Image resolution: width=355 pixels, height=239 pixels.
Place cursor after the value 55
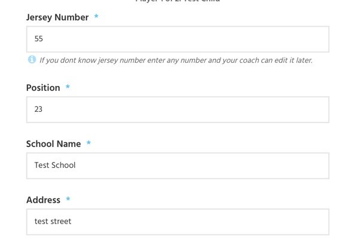point(43,39)
